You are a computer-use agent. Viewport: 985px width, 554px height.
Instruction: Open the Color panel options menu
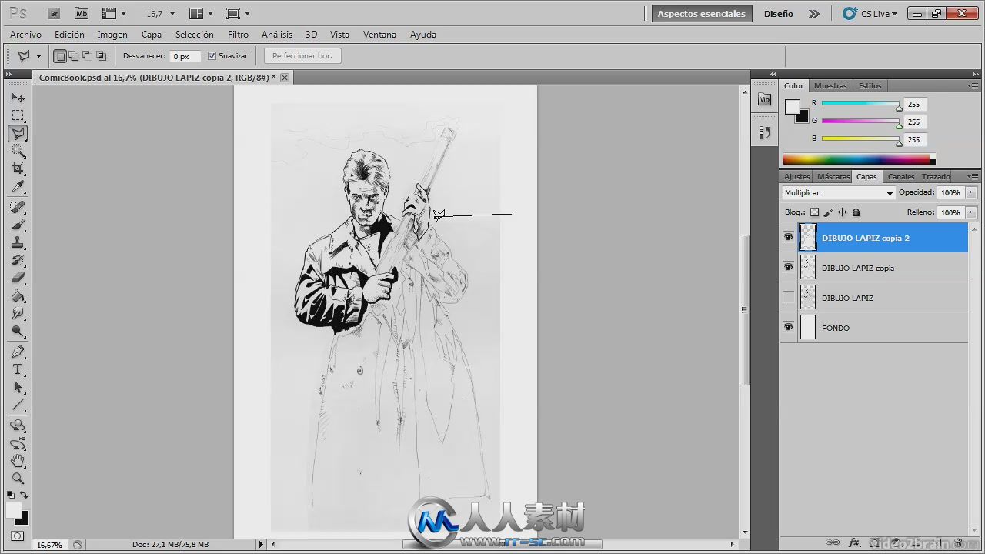973,85
